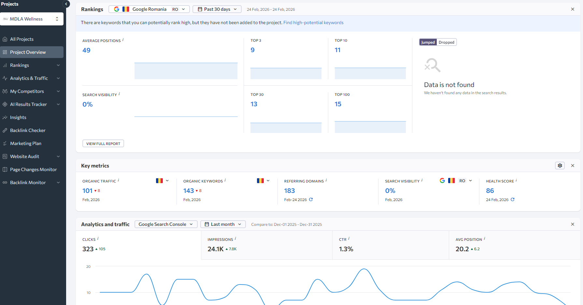Click the Marketing Plan sidebar icon
This screenshot has height=305, width=583.
5,143
